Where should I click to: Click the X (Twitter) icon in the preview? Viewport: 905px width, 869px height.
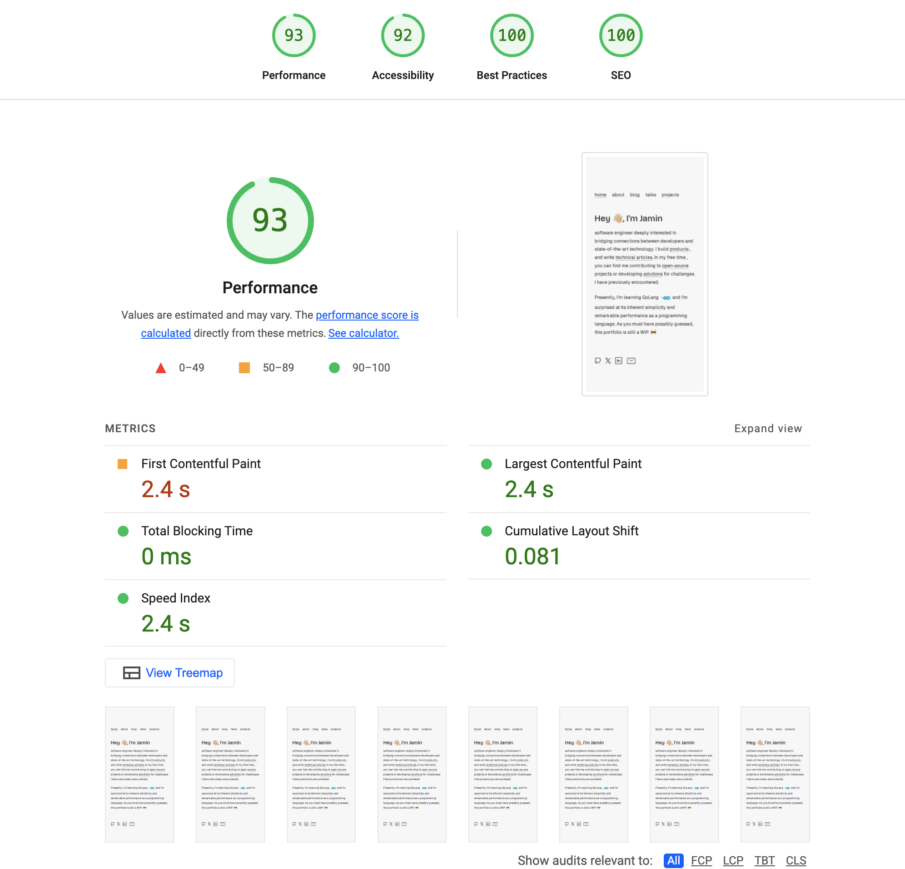pyautogui.click(x=607, y=360)
